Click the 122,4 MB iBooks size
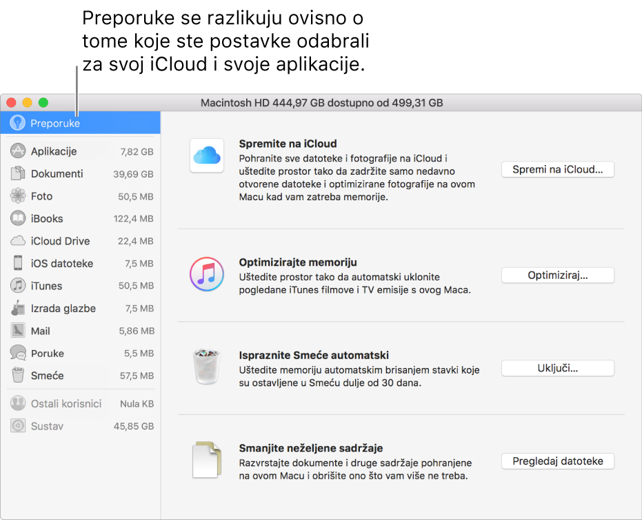 click(134, 219)
